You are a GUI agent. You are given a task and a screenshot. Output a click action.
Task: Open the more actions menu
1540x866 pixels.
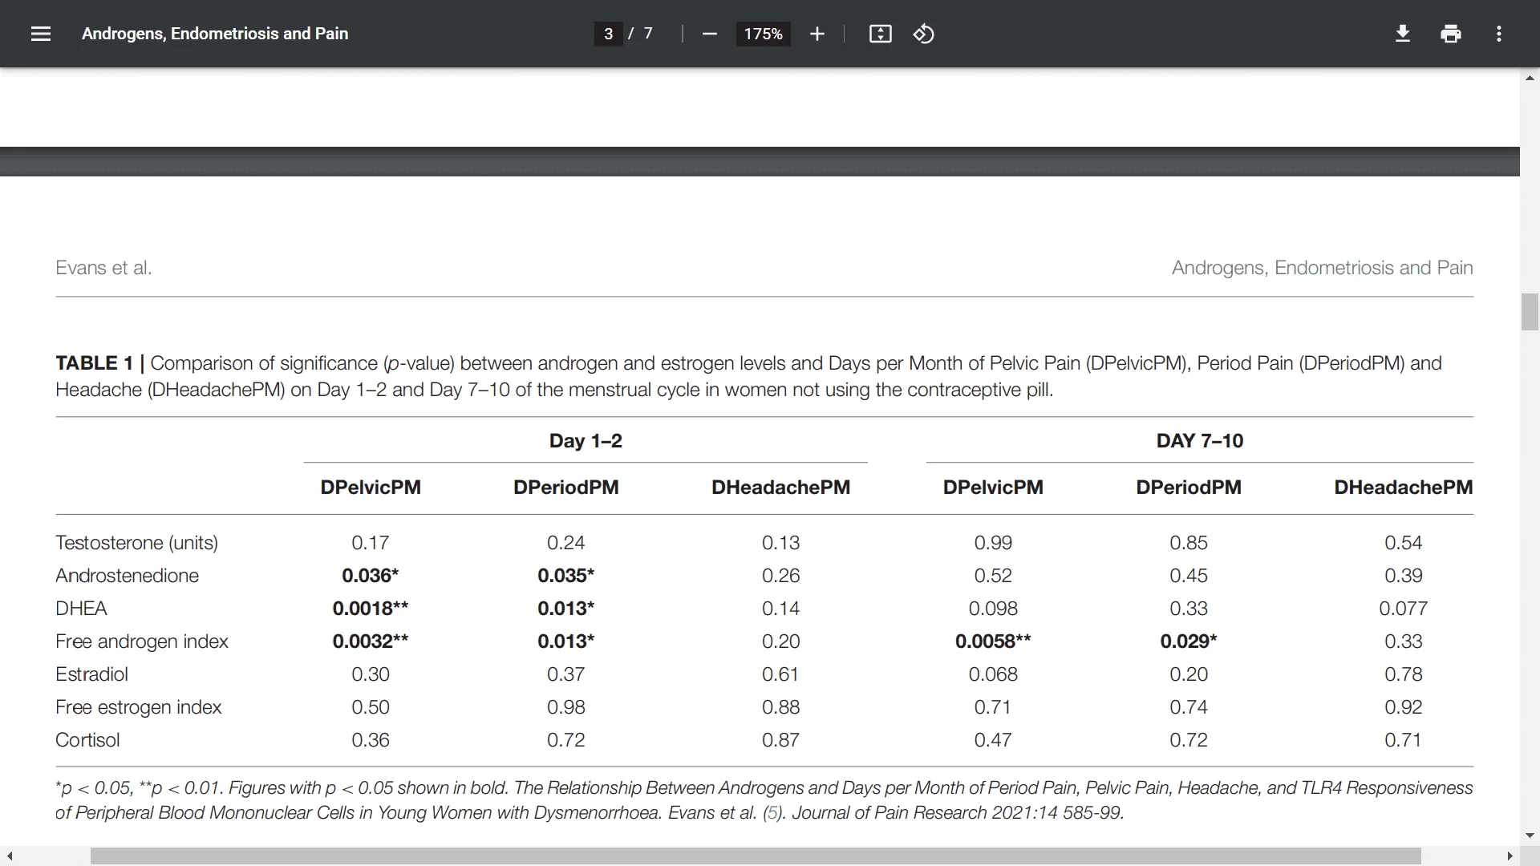[1499, 34]
